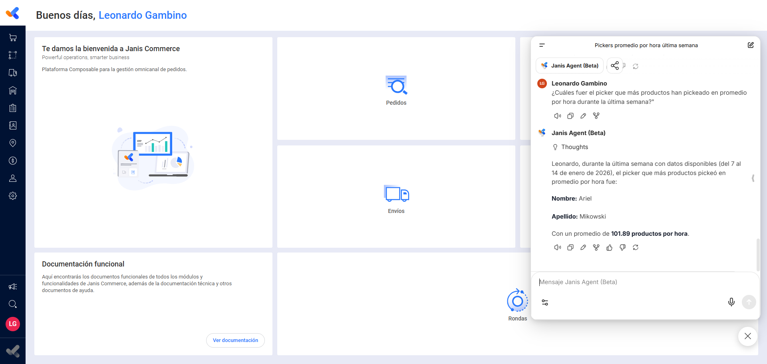Click the megaphone announcements icon
Viewport: 767px width, 364px height.
click(13, 286)
